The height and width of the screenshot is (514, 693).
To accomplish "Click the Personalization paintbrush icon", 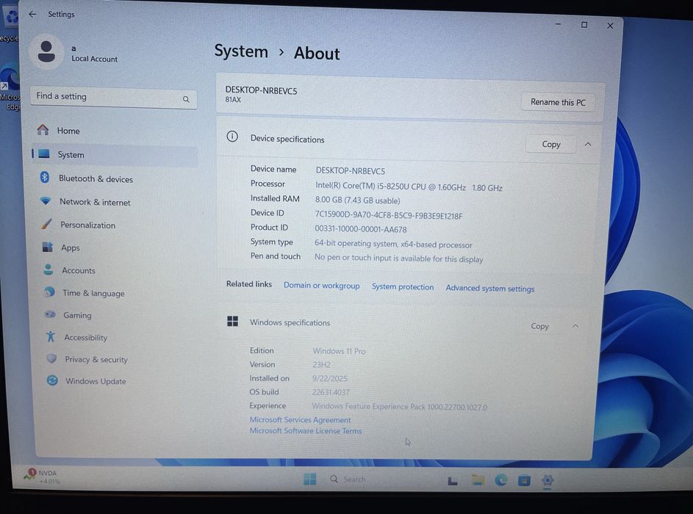I will click(46, 224).
